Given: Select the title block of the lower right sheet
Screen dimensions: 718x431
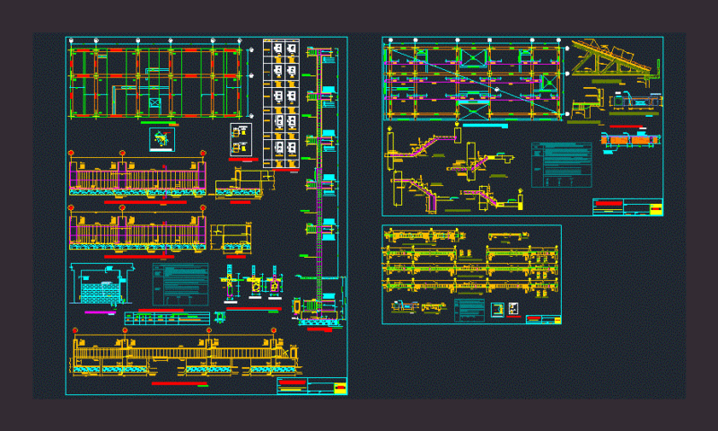Looking at the screenshot, I should pyautogui.click(x=544, y=320).
